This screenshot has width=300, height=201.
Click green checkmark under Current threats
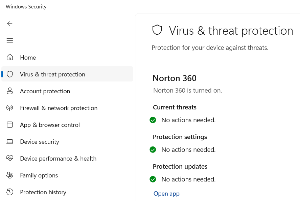pyautogui.click(x=153, y=120)
